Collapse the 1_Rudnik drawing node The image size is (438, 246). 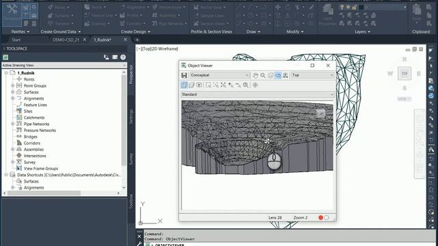click(6, 73)
